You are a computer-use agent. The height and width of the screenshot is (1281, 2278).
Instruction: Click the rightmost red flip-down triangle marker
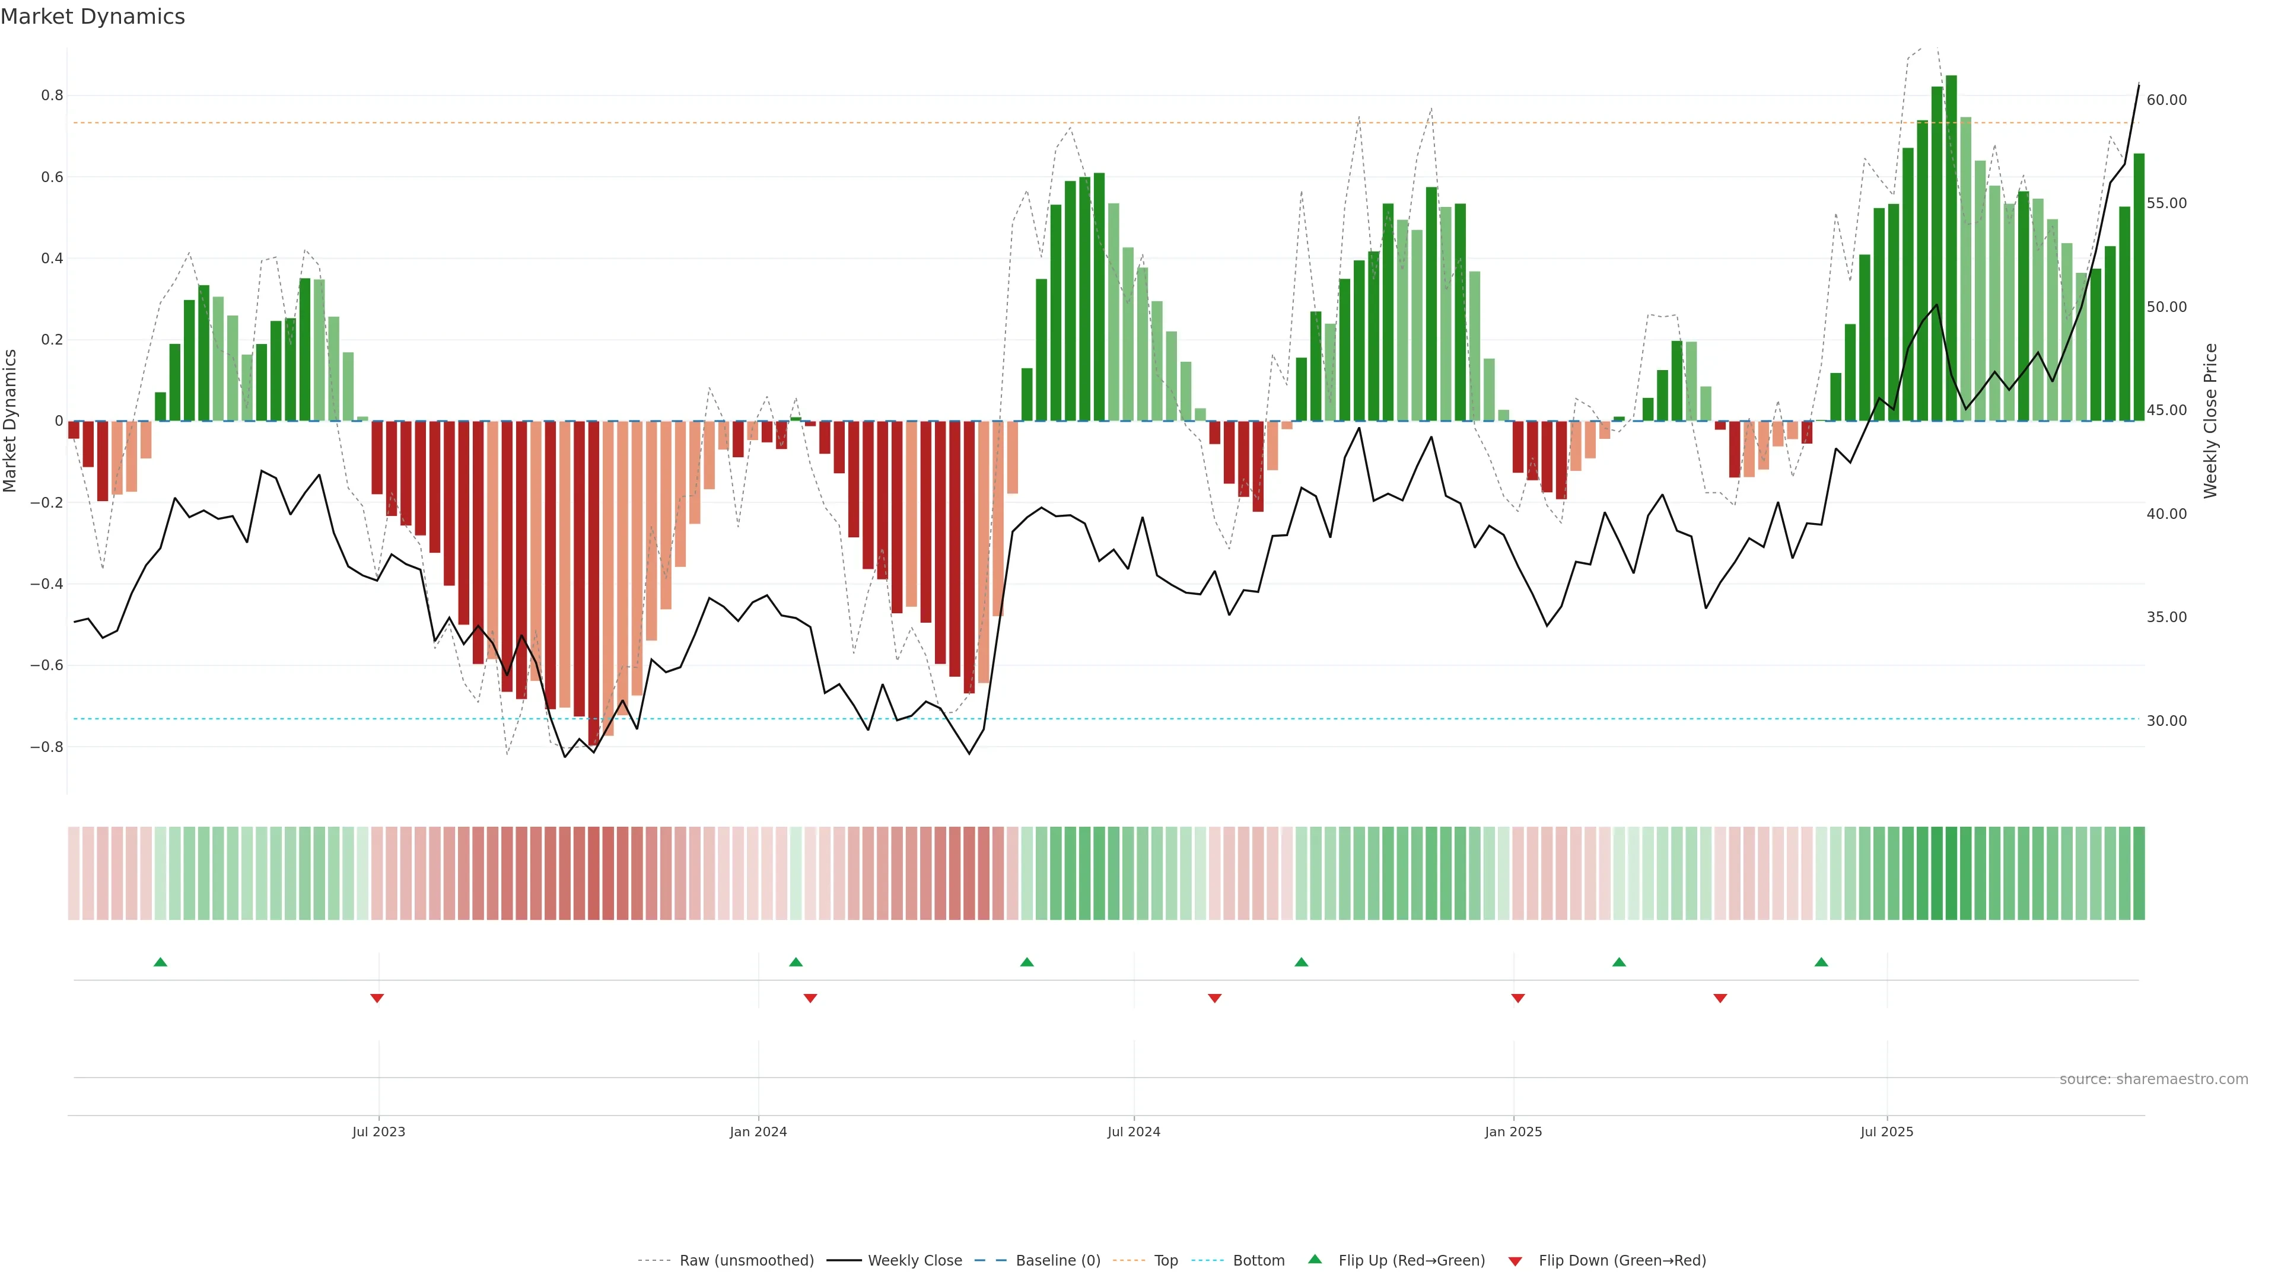[1720, 998]
